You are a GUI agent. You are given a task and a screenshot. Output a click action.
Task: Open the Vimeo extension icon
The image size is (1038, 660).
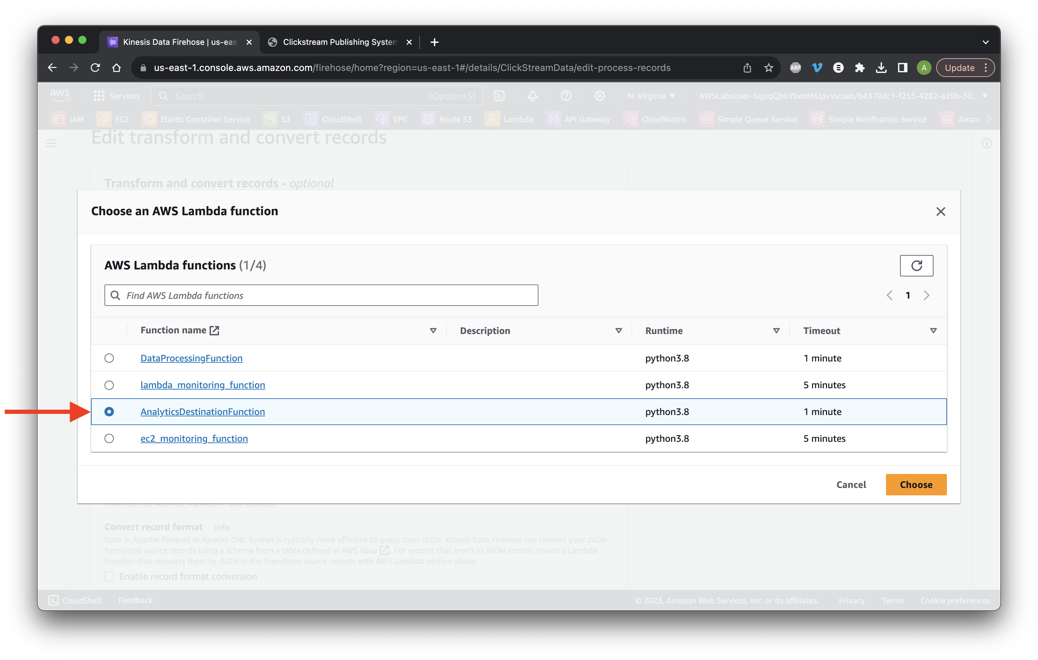(x=817, y=68)
